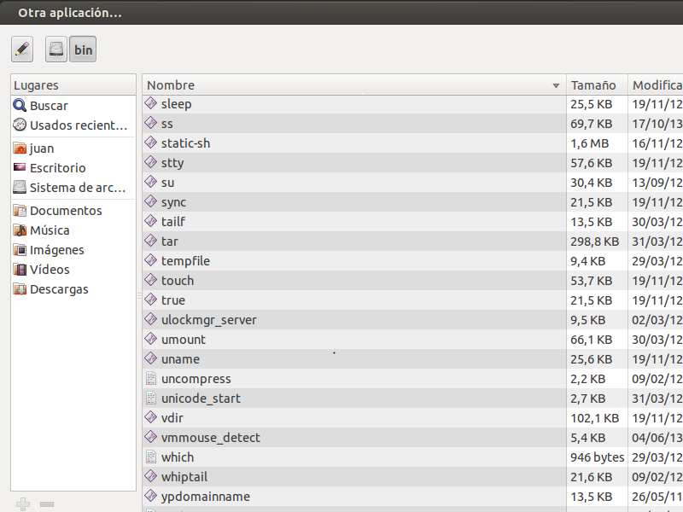Click the pencil icon to type a path
The width and height of the screenshot is (683, 512).
click(22, 49)
